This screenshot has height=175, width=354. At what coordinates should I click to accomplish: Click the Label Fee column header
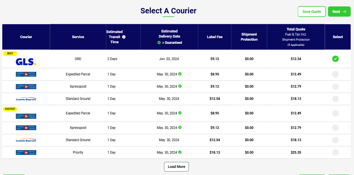click(x=214, y=37)
